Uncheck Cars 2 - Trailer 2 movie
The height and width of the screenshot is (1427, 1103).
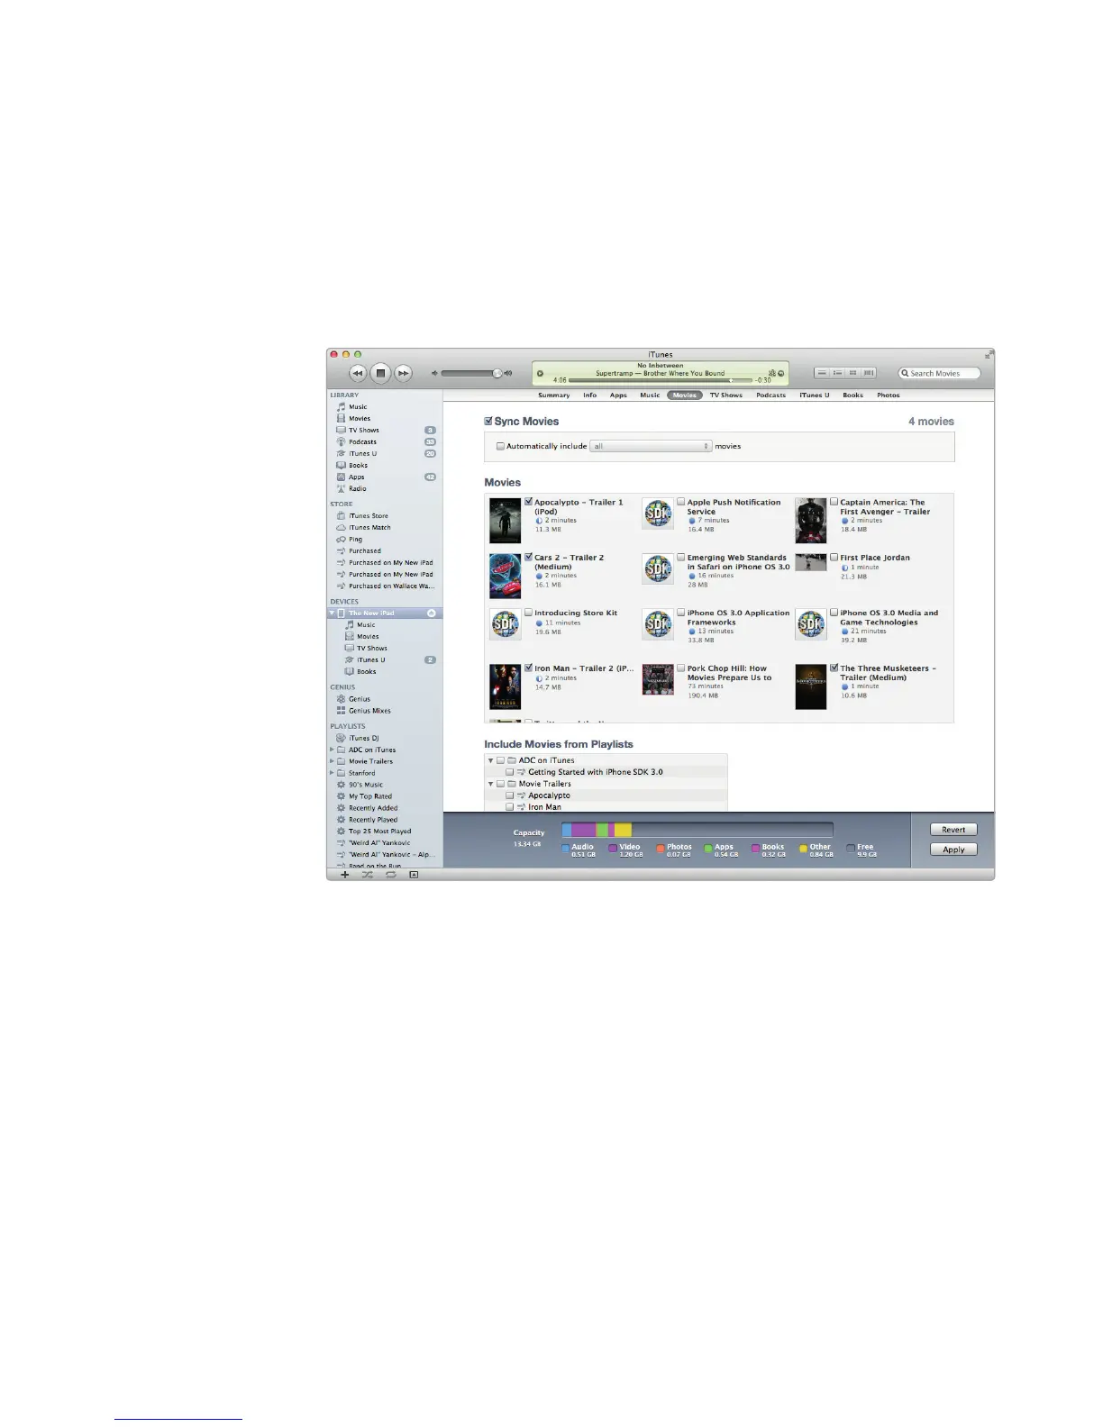[529, 557]
